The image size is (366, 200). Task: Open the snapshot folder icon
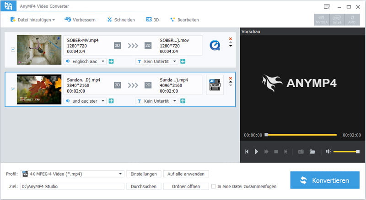point(312,152)
